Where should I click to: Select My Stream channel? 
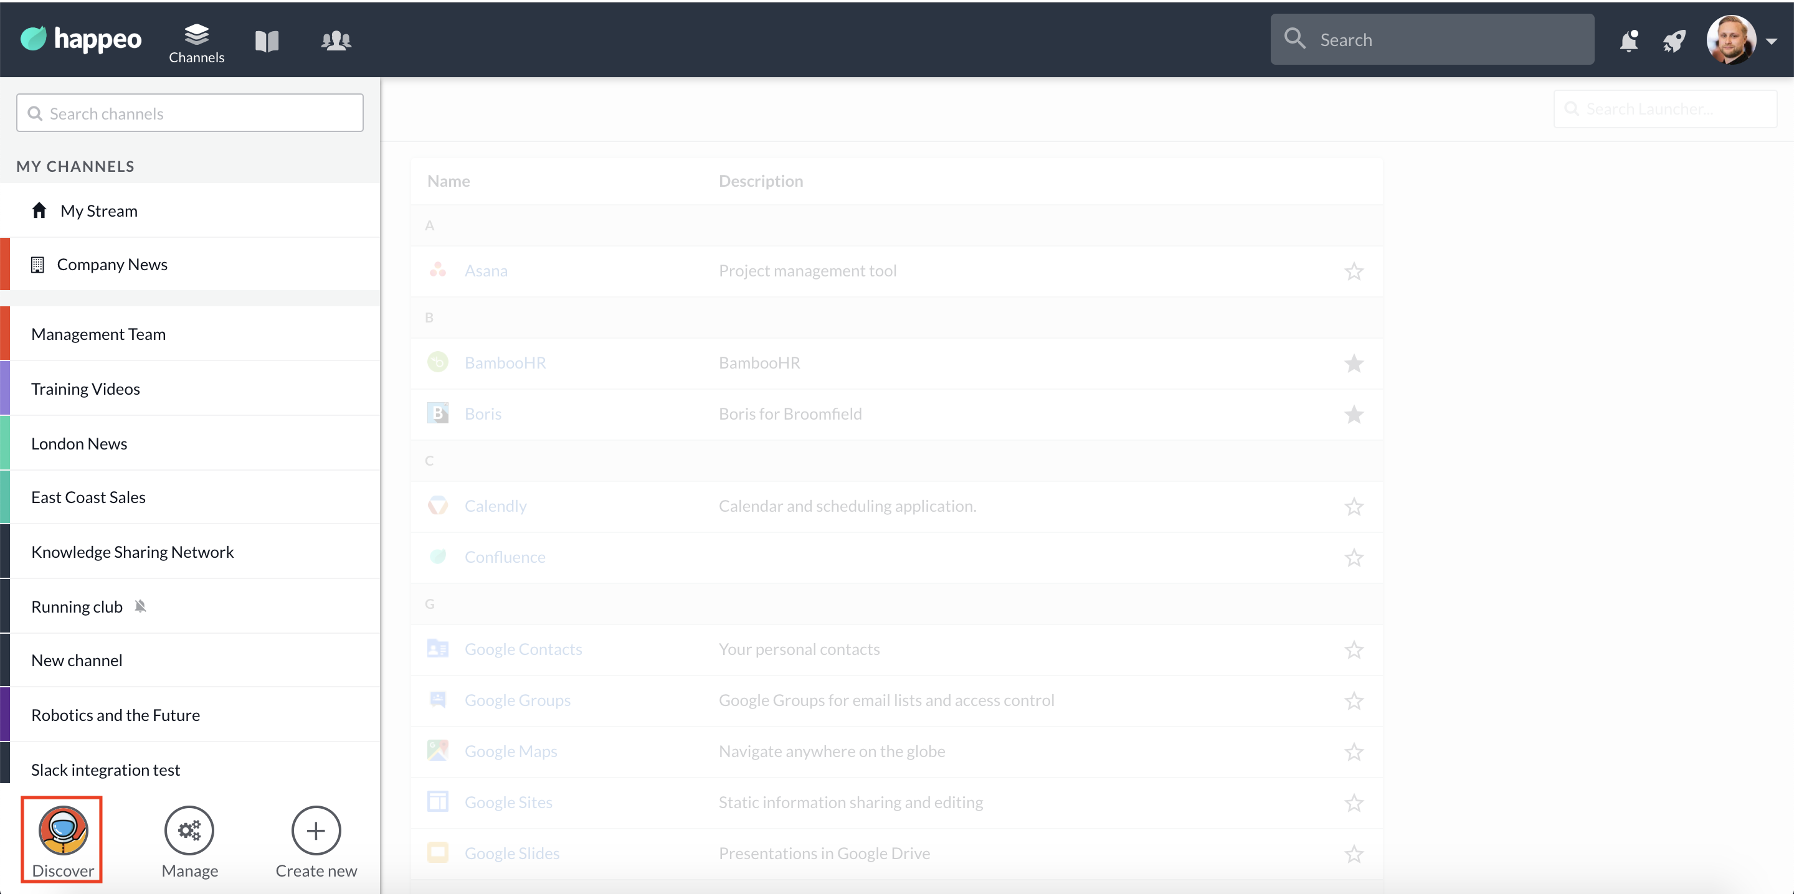99,211
